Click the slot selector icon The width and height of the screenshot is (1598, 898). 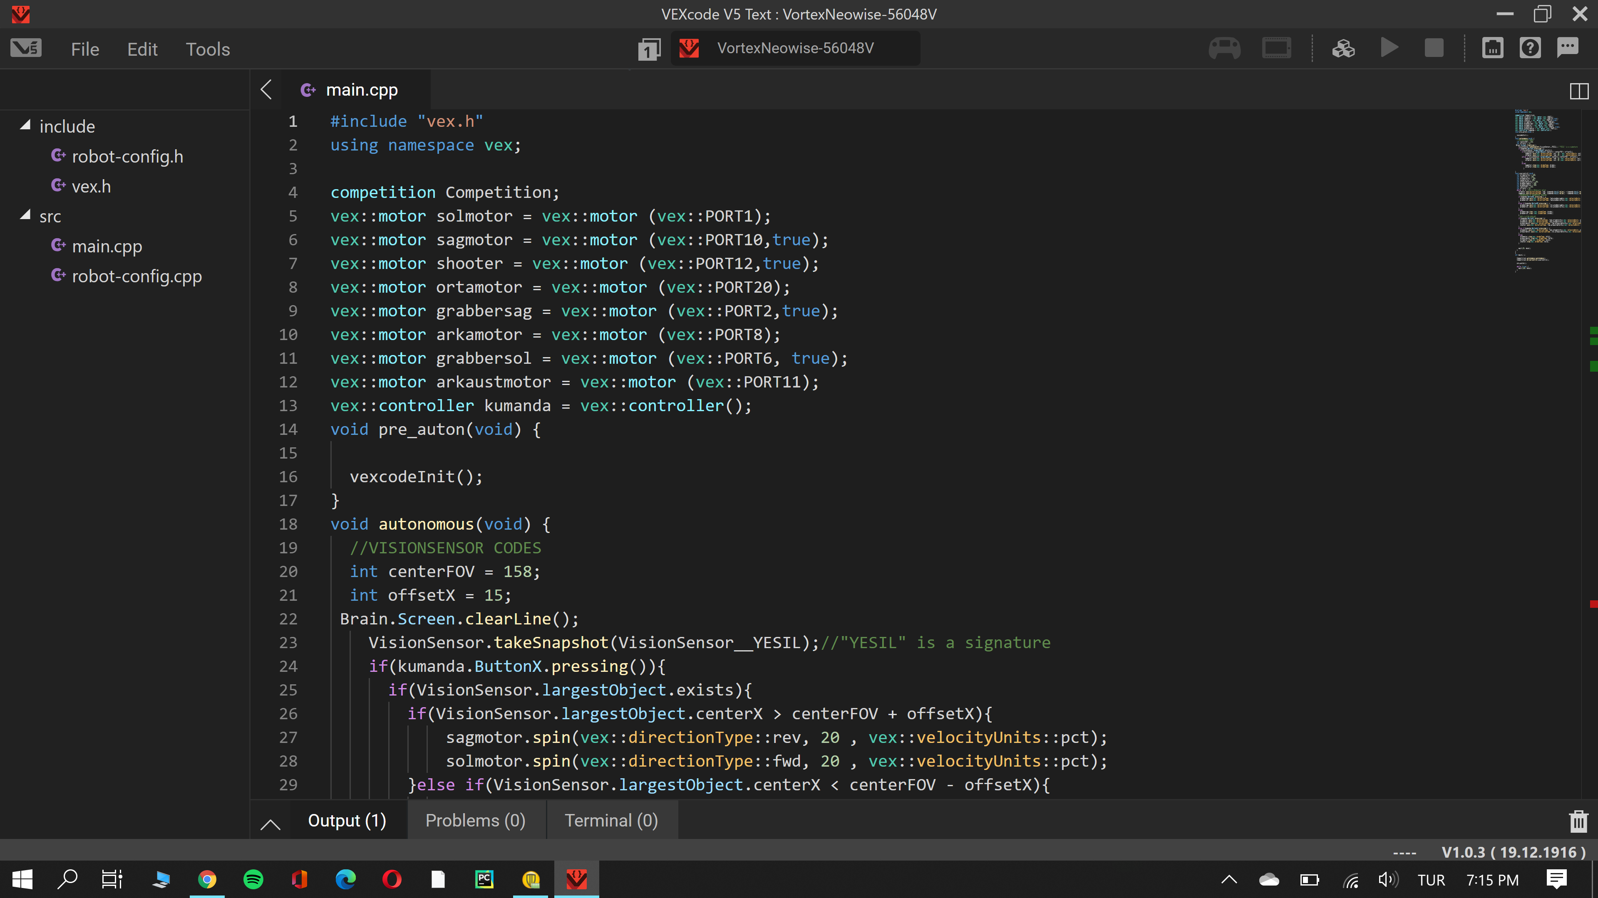tap(649, 49)
